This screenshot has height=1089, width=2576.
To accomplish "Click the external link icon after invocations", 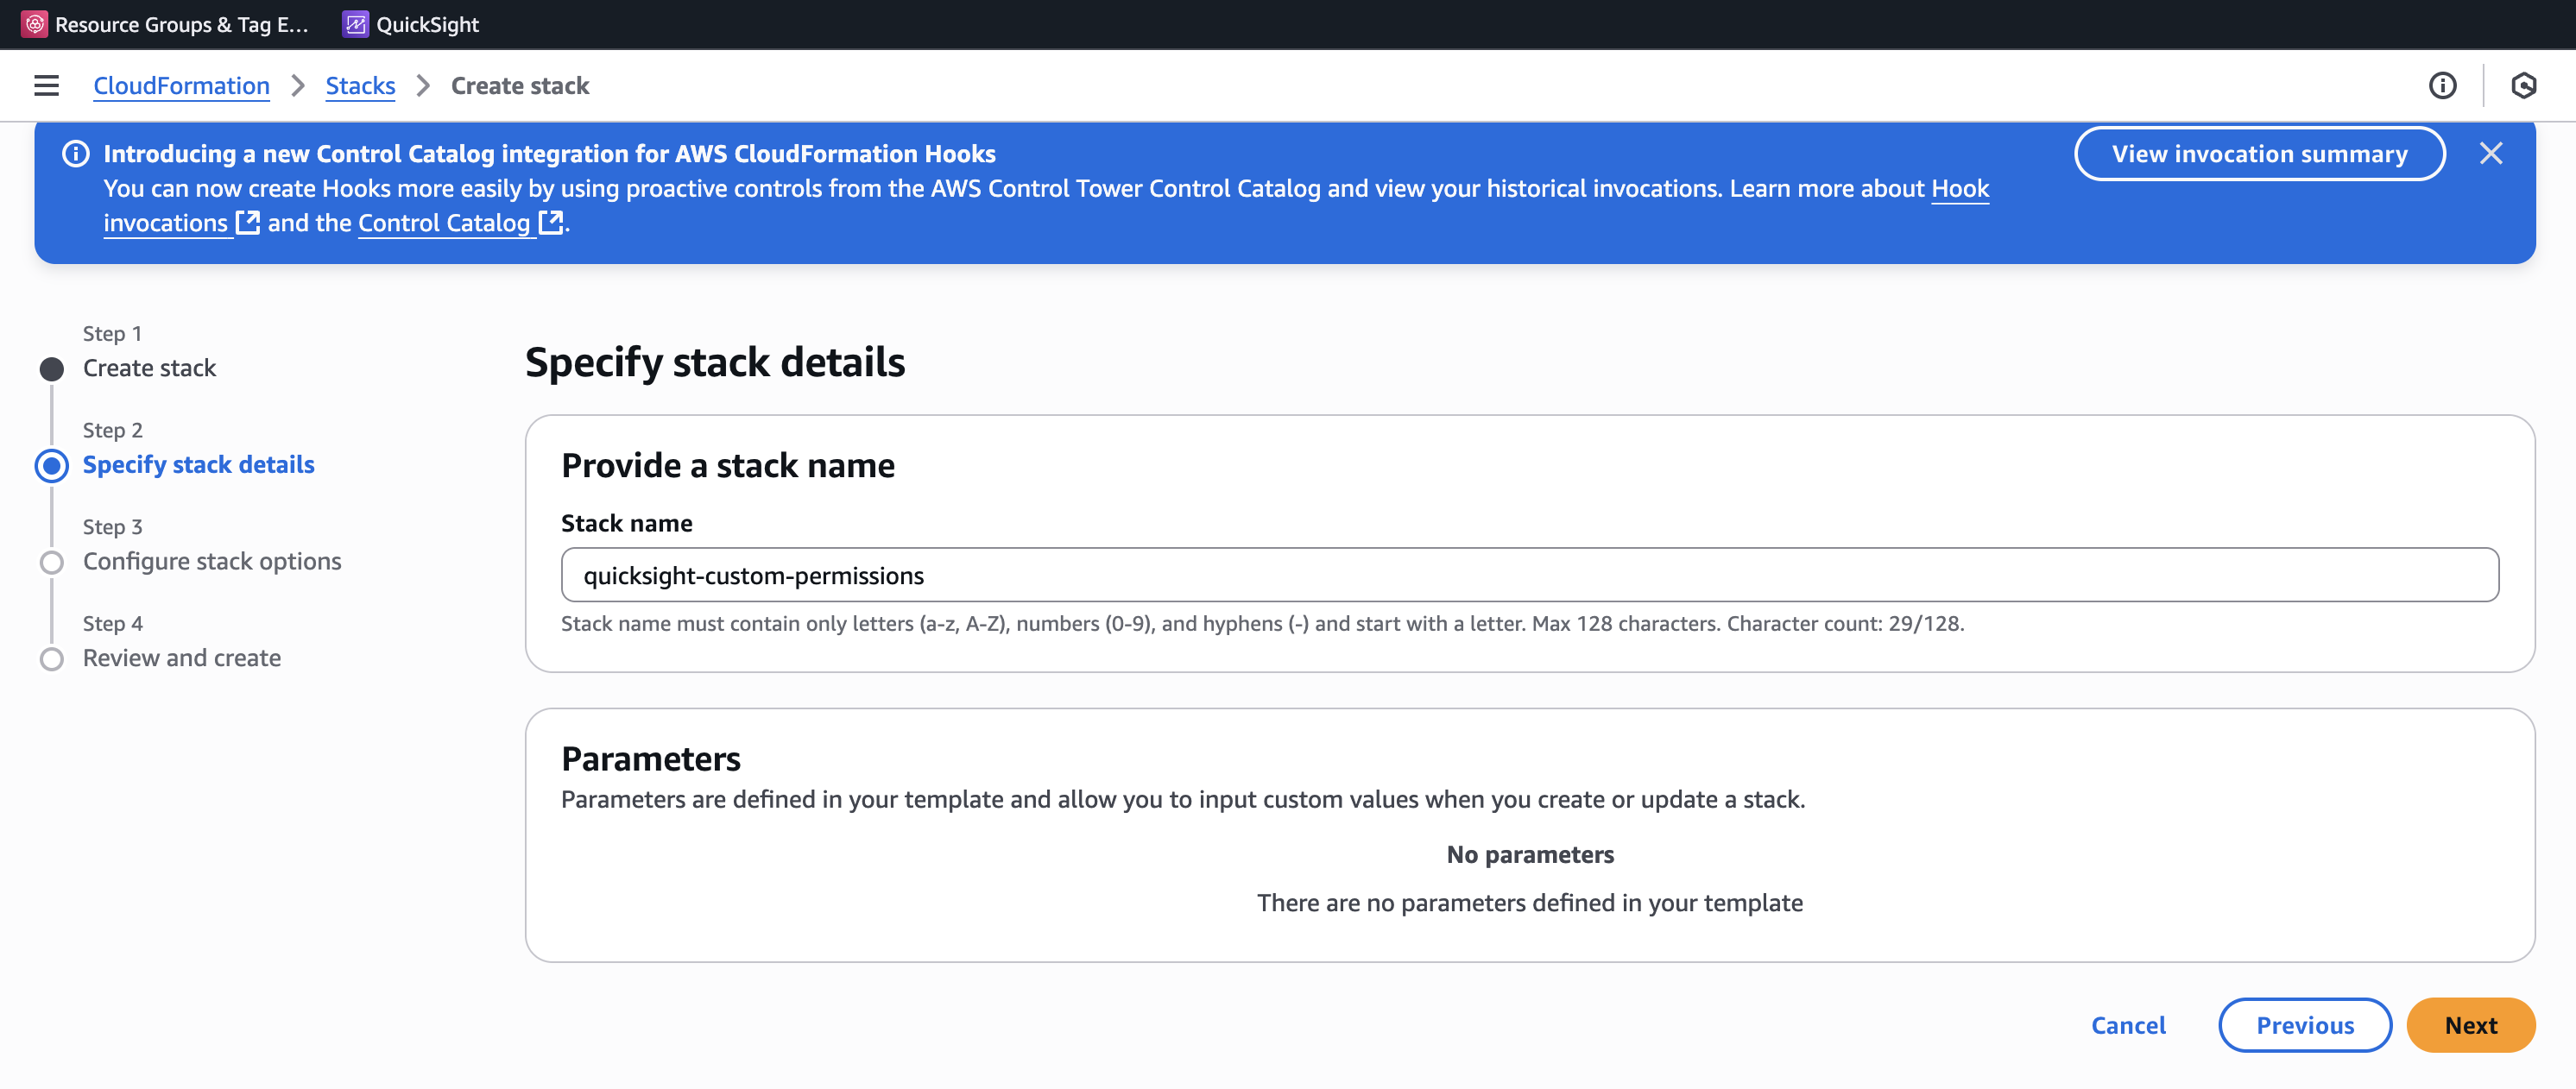I will click(x=247, y=223).
